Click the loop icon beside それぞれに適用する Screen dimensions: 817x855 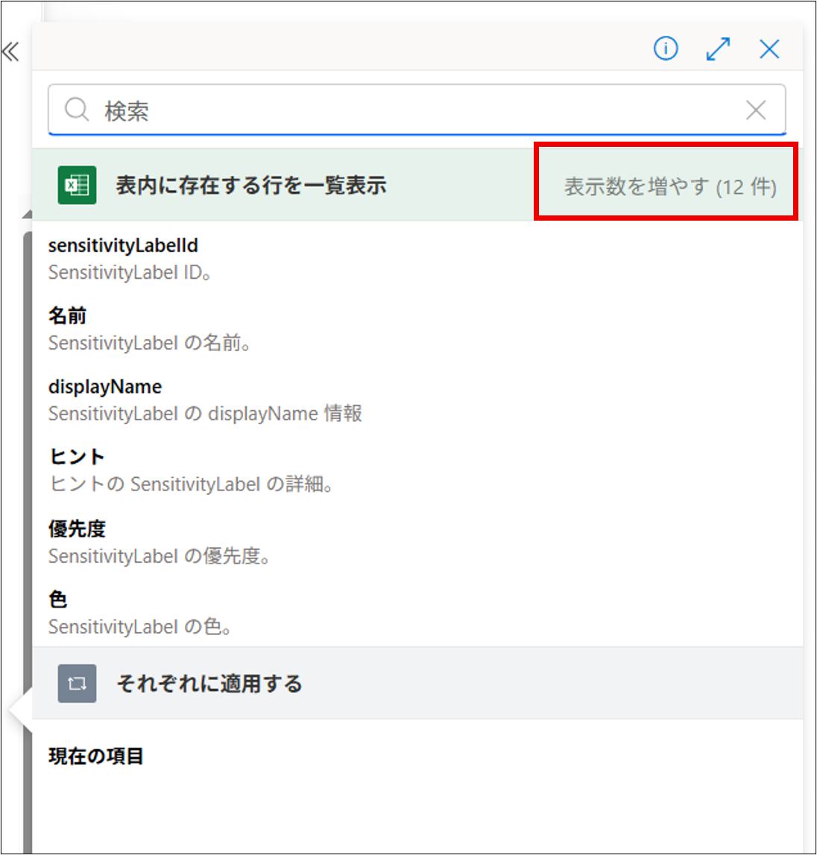click(x=78, y=684)
